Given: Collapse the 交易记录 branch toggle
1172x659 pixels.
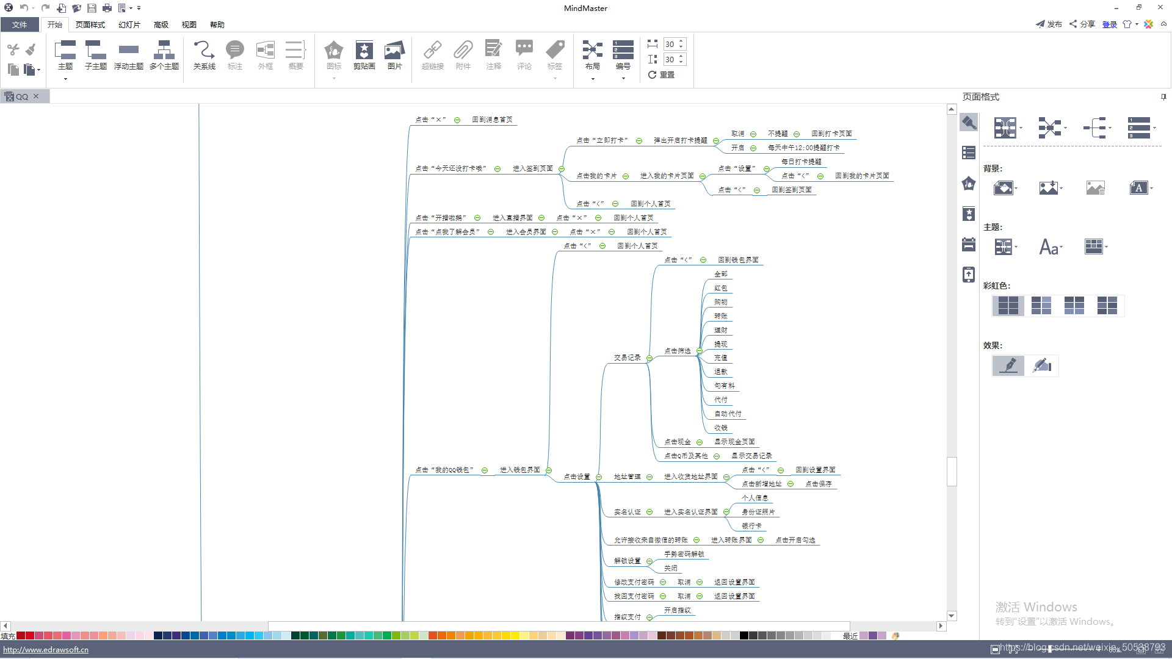Looking at the screenshot, I should [649, 358].
